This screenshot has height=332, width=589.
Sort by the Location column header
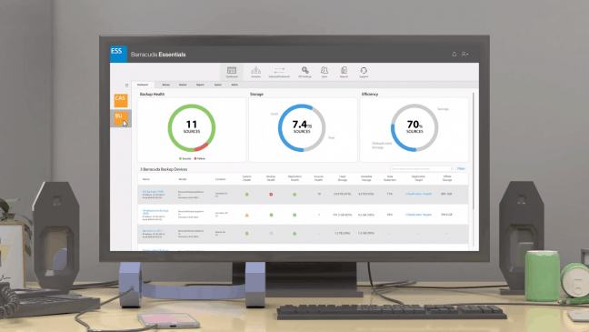pos(221,179)
